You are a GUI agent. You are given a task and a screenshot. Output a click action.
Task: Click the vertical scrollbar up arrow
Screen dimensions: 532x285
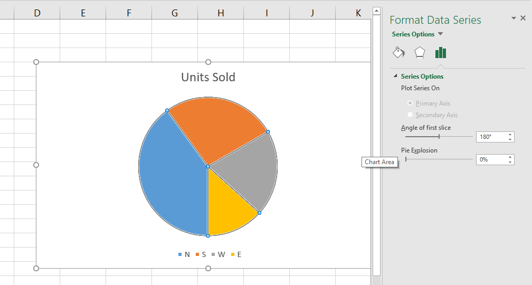376,11
